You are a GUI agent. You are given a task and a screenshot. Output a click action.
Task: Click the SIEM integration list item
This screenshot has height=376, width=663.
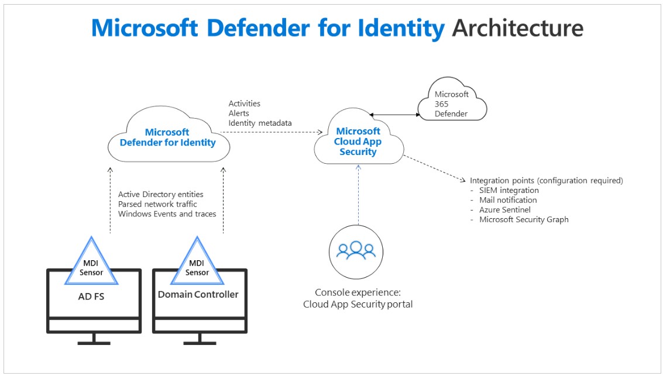coord(509,190)
